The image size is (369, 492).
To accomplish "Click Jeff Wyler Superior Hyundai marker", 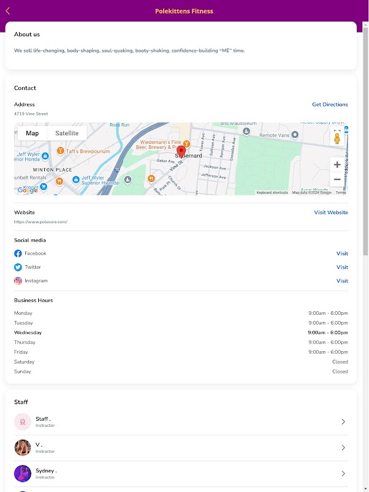I will [x=76, y=180].
